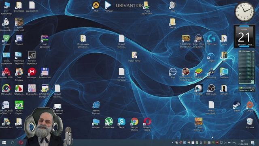Launch Prey game shortcut
This screenshot has height=146, width=259.
(173, 73)
